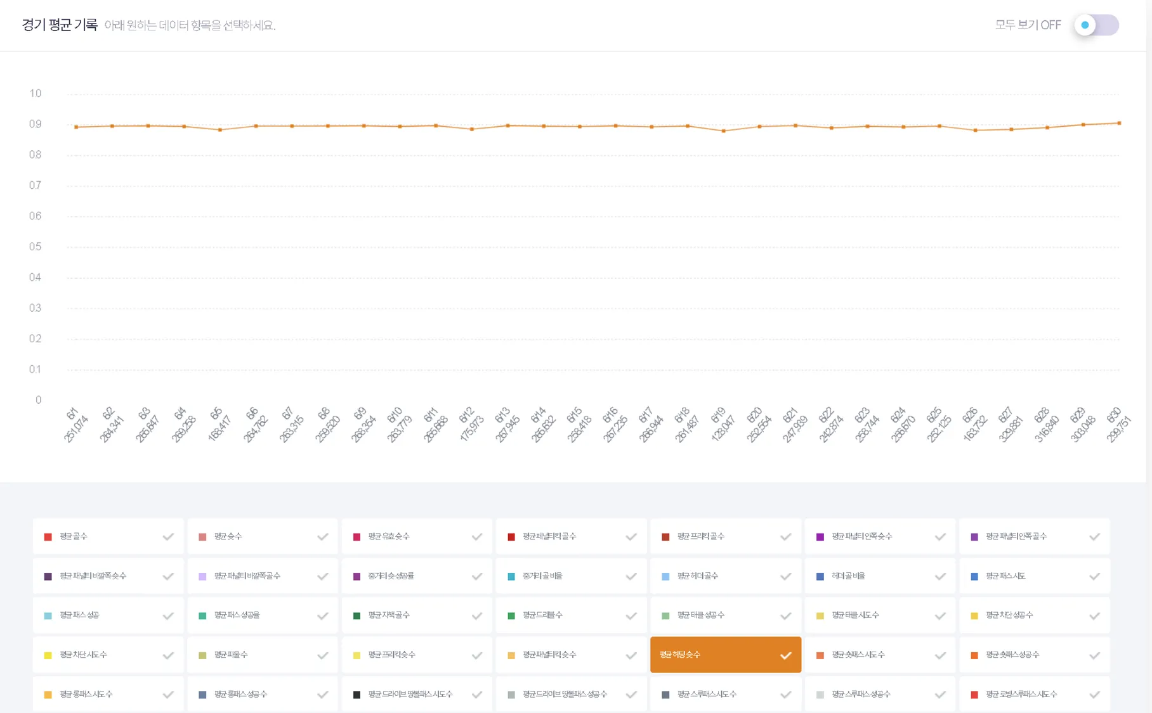Screen dimensions: 1152x713
Task: Click the y-axis value 09
Action: (36, 124)
